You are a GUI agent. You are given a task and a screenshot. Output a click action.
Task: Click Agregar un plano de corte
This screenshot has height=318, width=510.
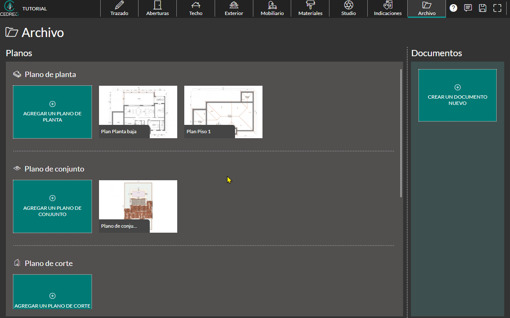click(52, 292)
